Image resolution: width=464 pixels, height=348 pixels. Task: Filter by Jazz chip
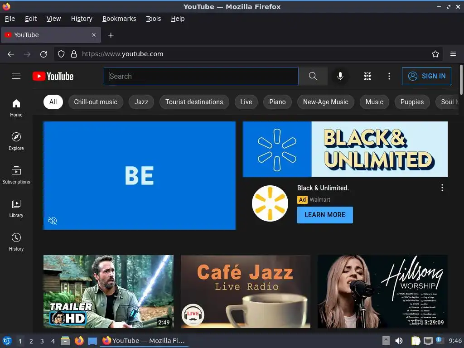(x=141, y=102)
